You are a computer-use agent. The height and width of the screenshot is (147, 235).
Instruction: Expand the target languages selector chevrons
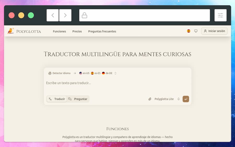click(x=115, y=73)
